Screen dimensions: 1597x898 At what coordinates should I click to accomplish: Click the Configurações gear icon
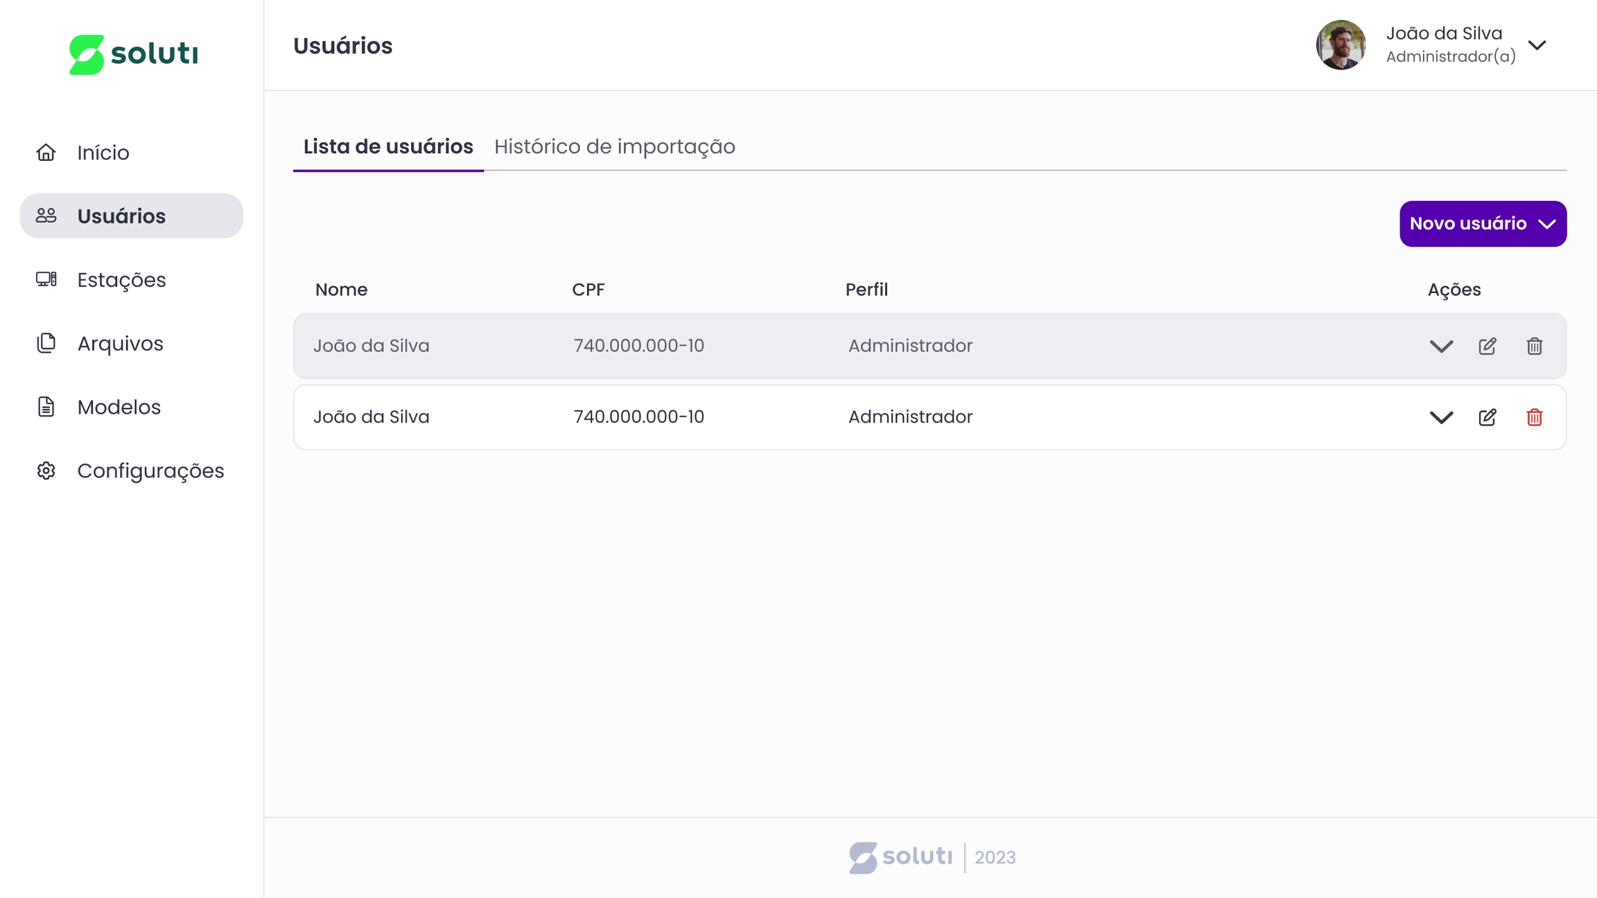click(46, 470)
